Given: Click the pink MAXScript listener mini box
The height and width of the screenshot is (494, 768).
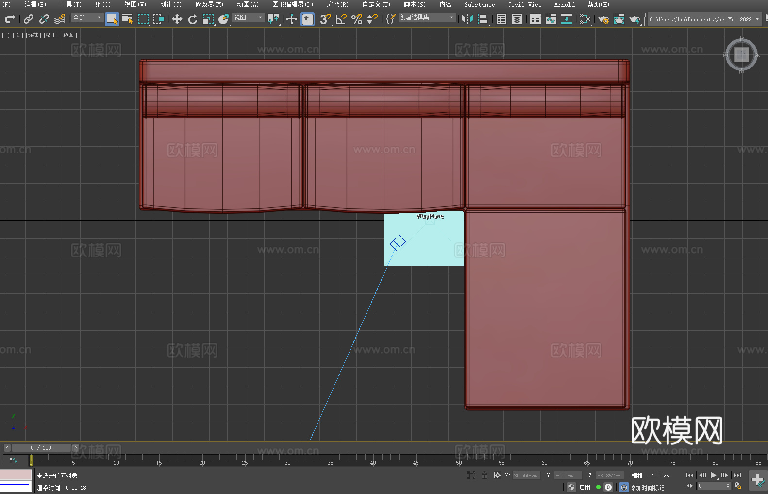Looking at the screenshot, I should [16, 475].
